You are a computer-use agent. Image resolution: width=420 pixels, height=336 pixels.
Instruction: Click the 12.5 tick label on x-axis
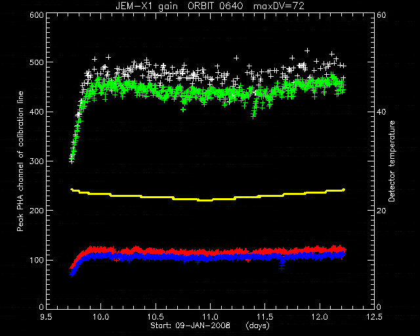pos(374,317)
